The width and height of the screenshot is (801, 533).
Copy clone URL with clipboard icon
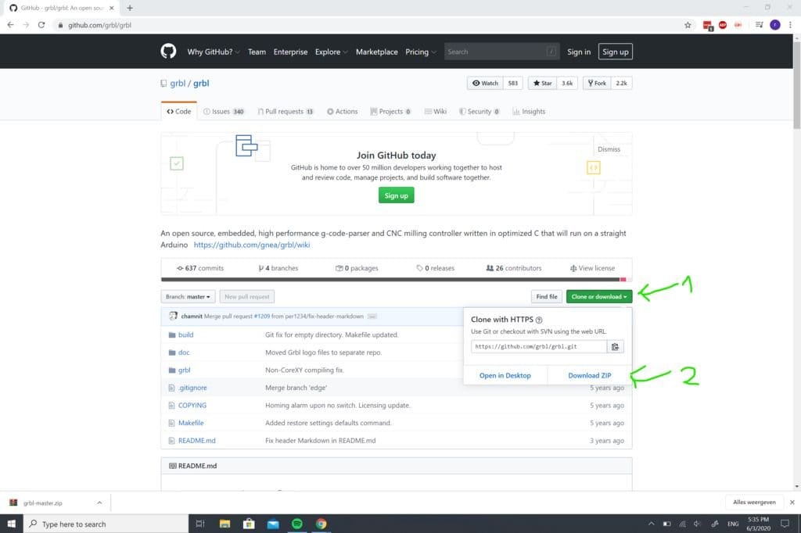click(x=616, y=347)
